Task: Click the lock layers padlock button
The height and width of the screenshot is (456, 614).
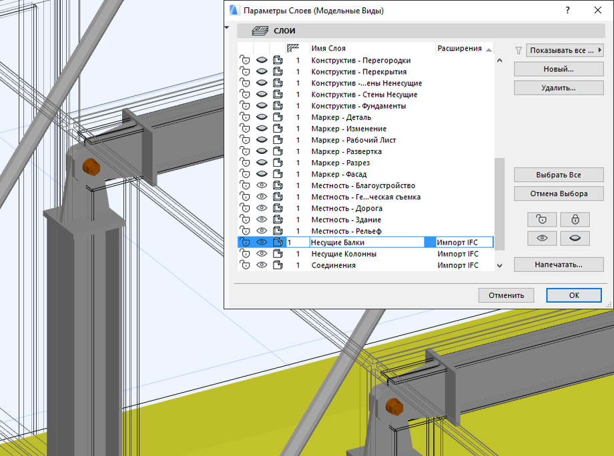Action: 575,219
